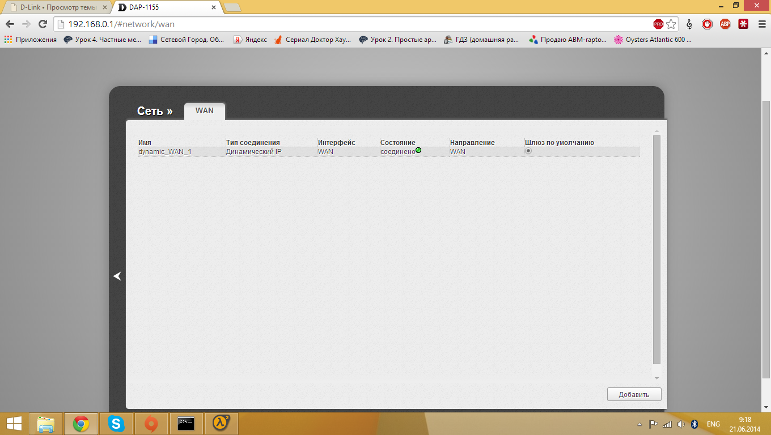Open the ГДЗ (домашняя ра... bookmark
This screenshot has width=771, height=435.
tap(482, 40)
